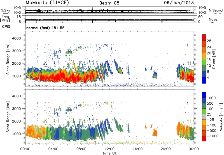This screenshot has width=224, height=155.
Task: Click the "04:00" time axis label
Action: point(53,149)
